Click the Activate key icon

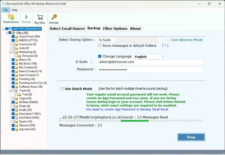[54, 17]
